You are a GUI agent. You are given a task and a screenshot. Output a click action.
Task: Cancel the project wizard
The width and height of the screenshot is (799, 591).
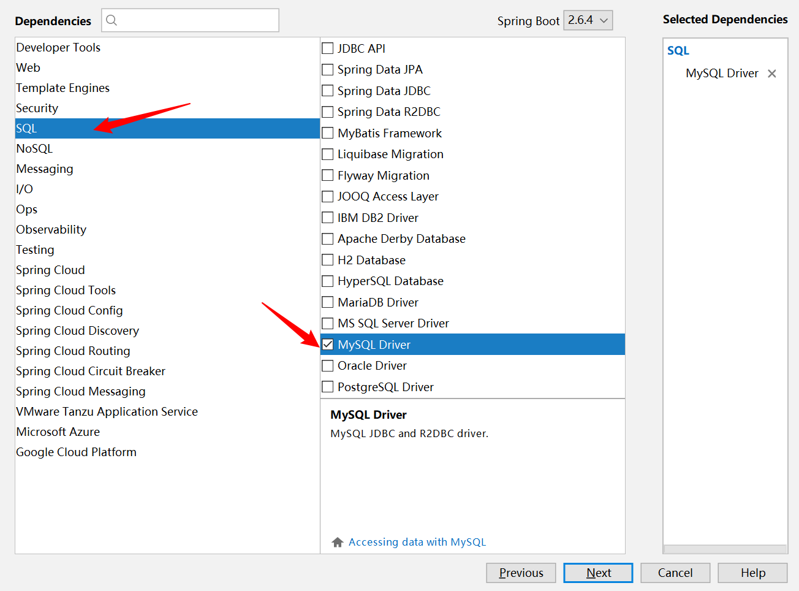point(675,573)
